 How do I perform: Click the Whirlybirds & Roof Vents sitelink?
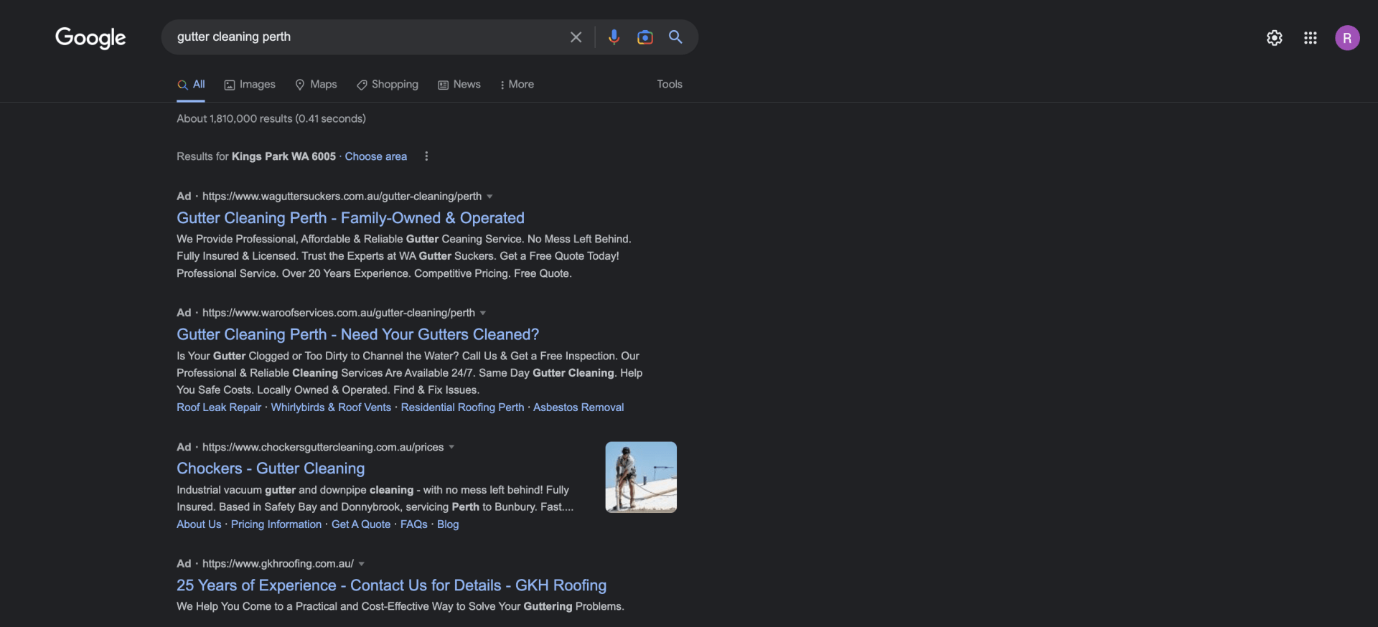point(331,407)
